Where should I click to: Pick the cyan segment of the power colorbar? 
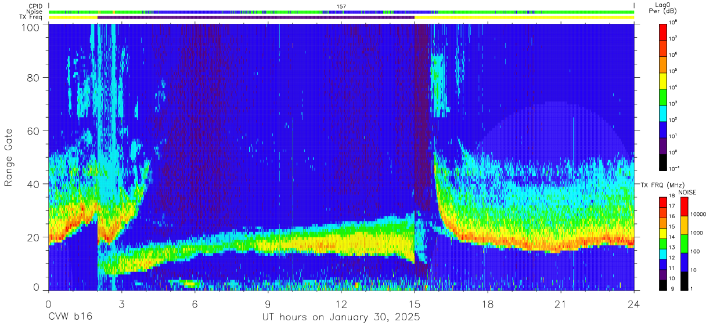tap(663, 113)
